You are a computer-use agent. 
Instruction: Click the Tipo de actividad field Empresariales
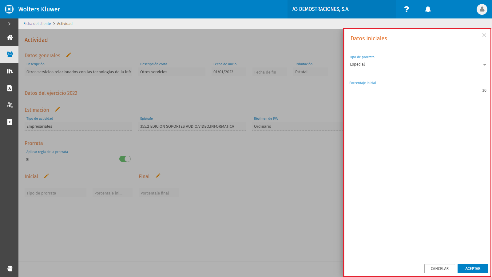click(x=78, y=126)
